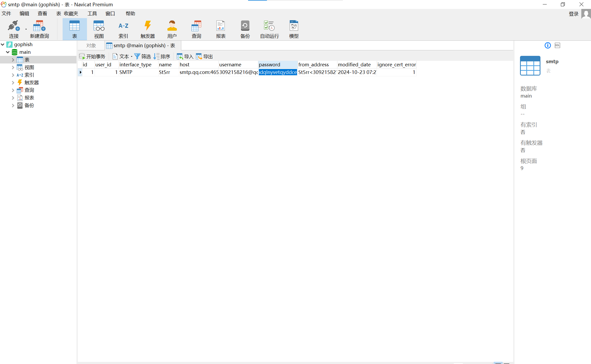Click the password column header
This screenshot has width=591, height=364.
point(278,65)
